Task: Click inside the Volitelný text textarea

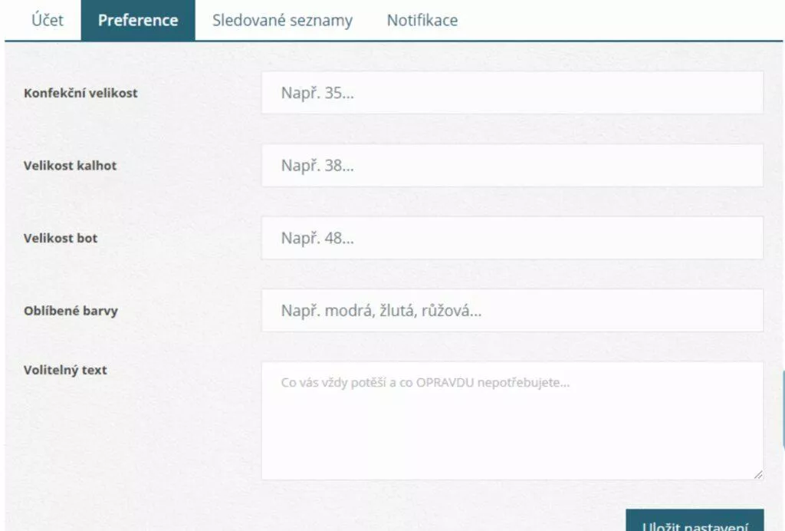Action: (512, 421)
